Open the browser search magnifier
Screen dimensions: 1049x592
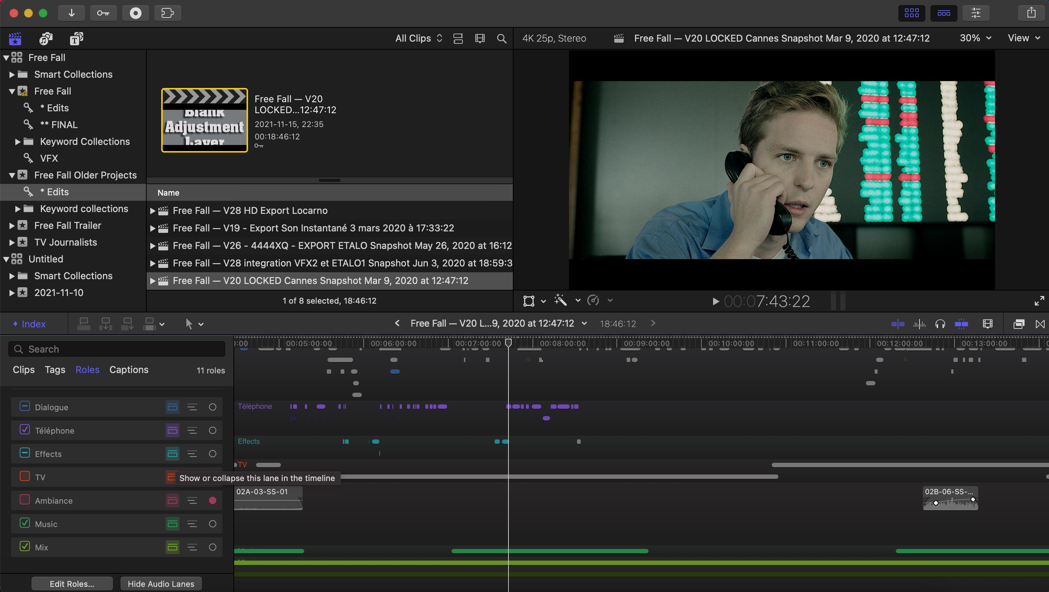point(502,39)
